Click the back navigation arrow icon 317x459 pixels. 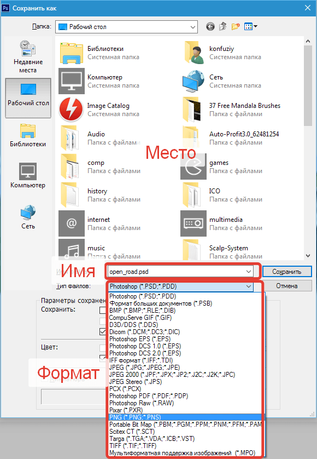(x=210, y=27)
